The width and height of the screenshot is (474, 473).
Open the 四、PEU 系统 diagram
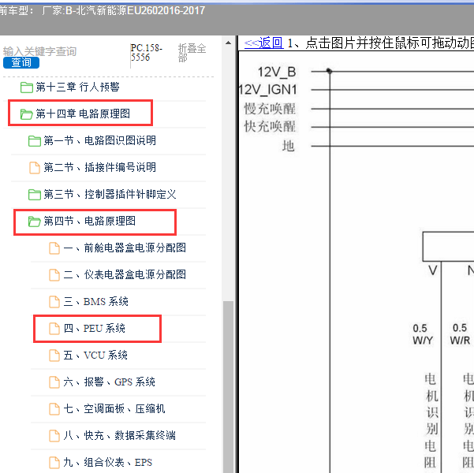(95, 328)
